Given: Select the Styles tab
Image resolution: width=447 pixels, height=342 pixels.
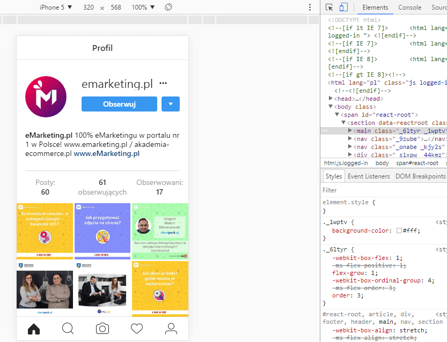Looking at the screenshot, I should coord(334,176).
